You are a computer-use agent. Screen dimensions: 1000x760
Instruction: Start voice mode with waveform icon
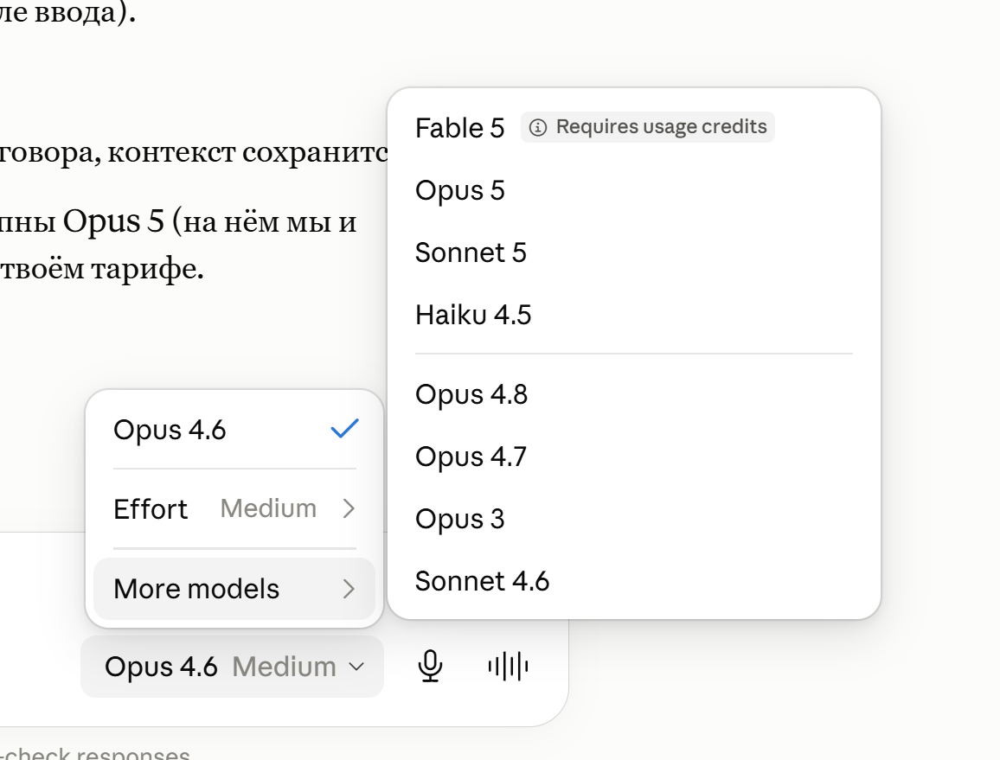508,667
